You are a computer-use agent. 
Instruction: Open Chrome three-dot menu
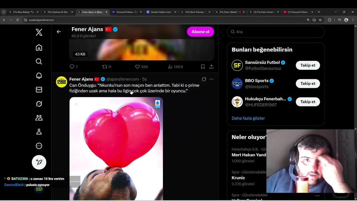coord(353,20)
